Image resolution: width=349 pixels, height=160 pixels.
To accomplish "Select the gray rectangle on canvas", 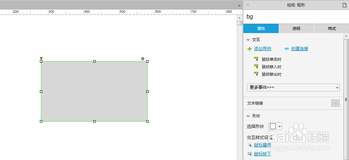I will click(x=94, y=91).
